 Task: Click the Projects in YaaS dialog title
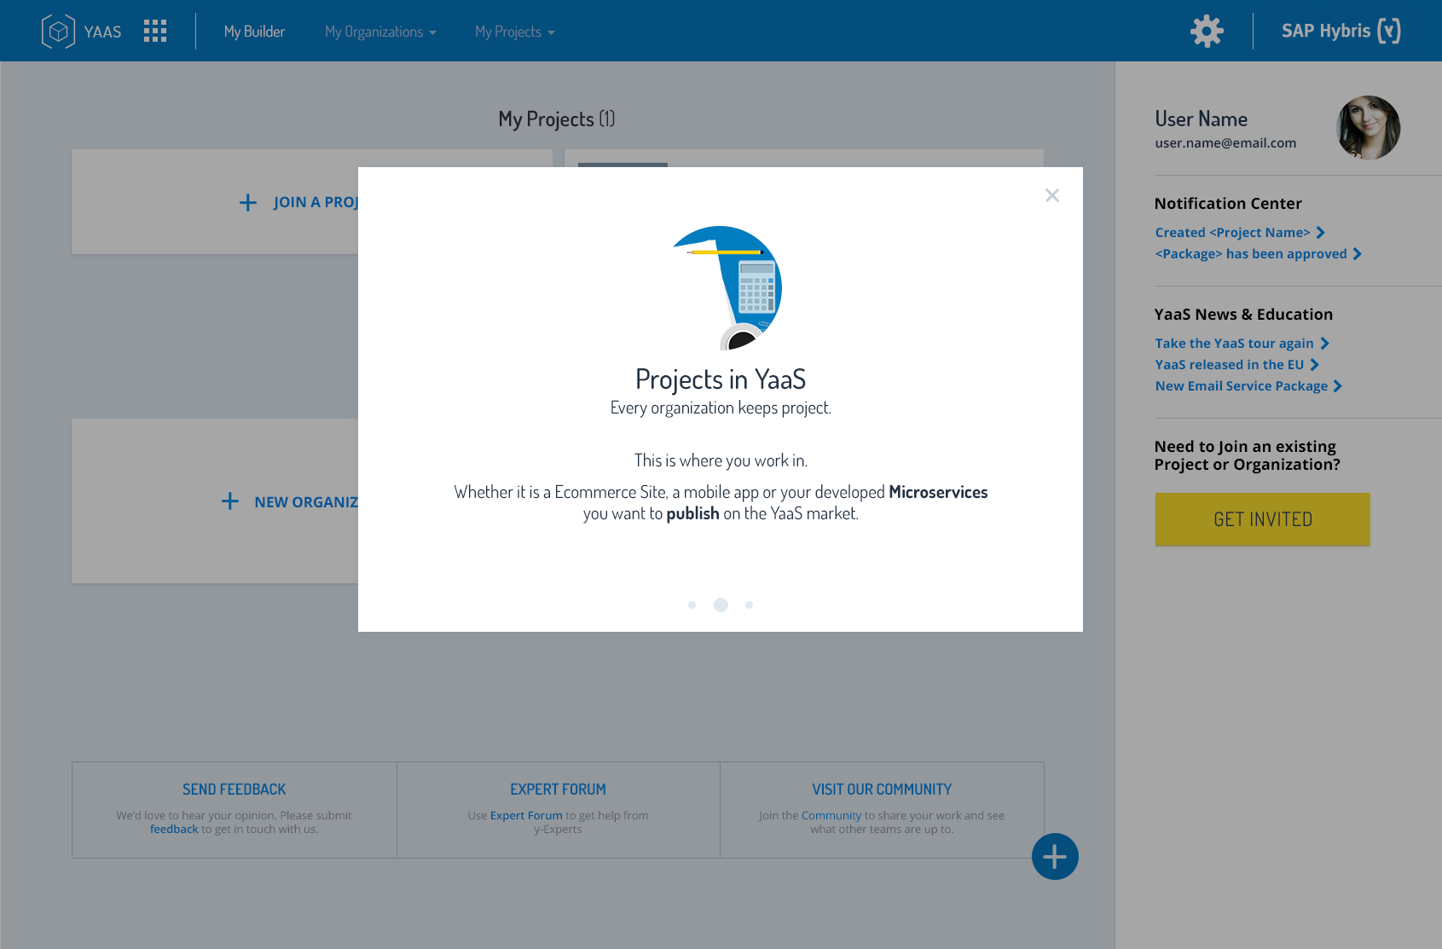point(721,379)
